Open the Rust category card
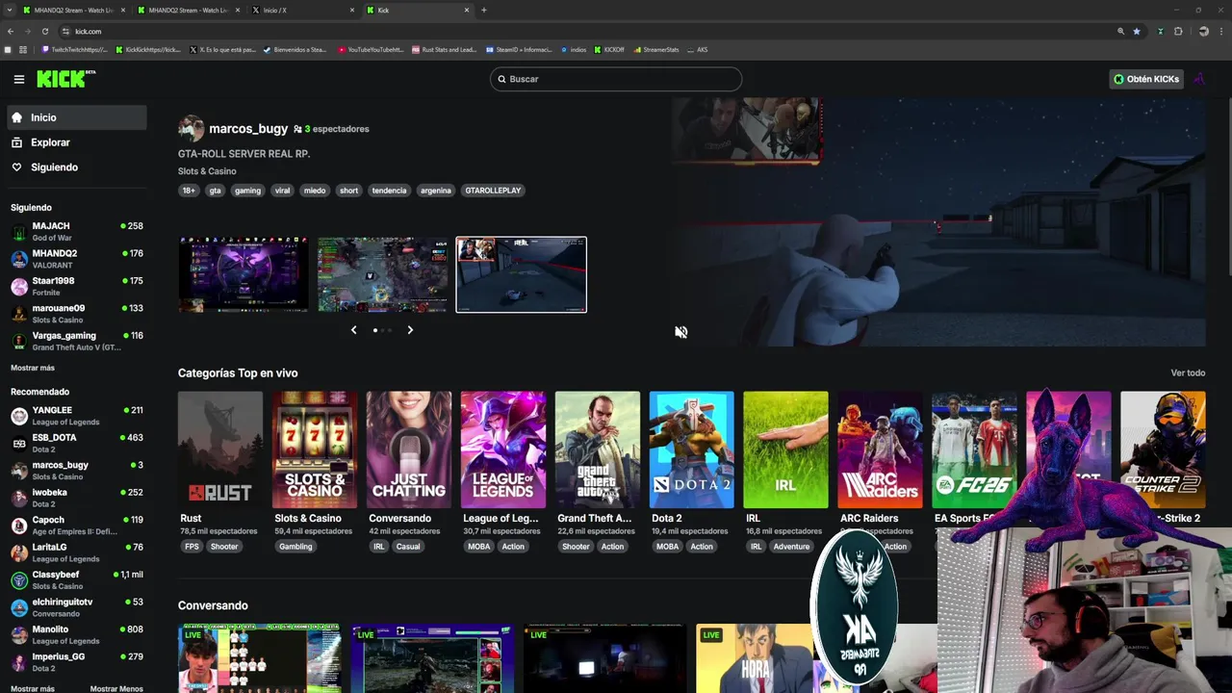Screen dimensions: 1232x693 [220, 449]
